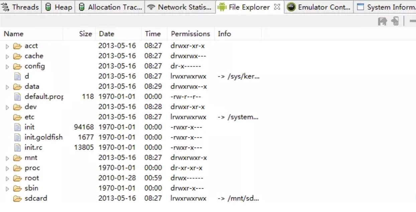Click the default.prop file icon
Screen dimensions: 416x212
click(17, 97)
